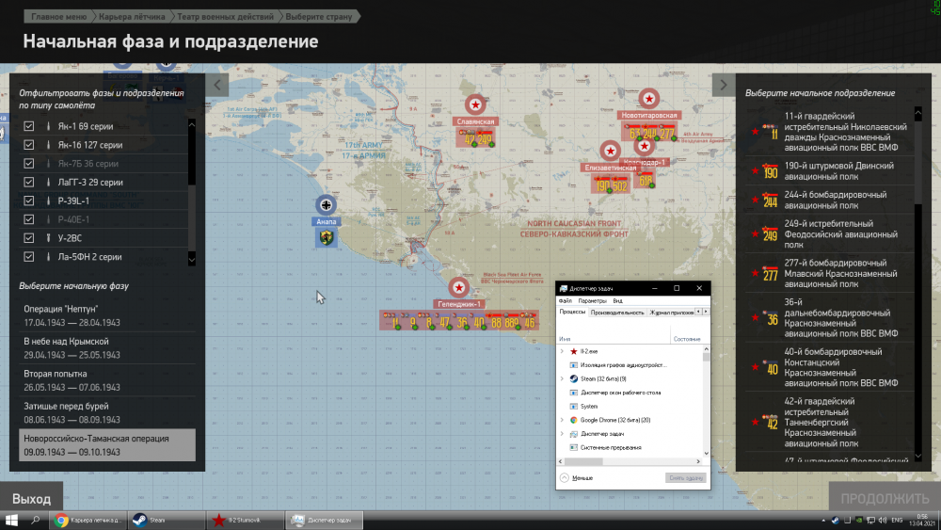Click the squadron list vertical scrollbar
The height and width of the screenshot is (530, 941).
(x=918, y=282)
